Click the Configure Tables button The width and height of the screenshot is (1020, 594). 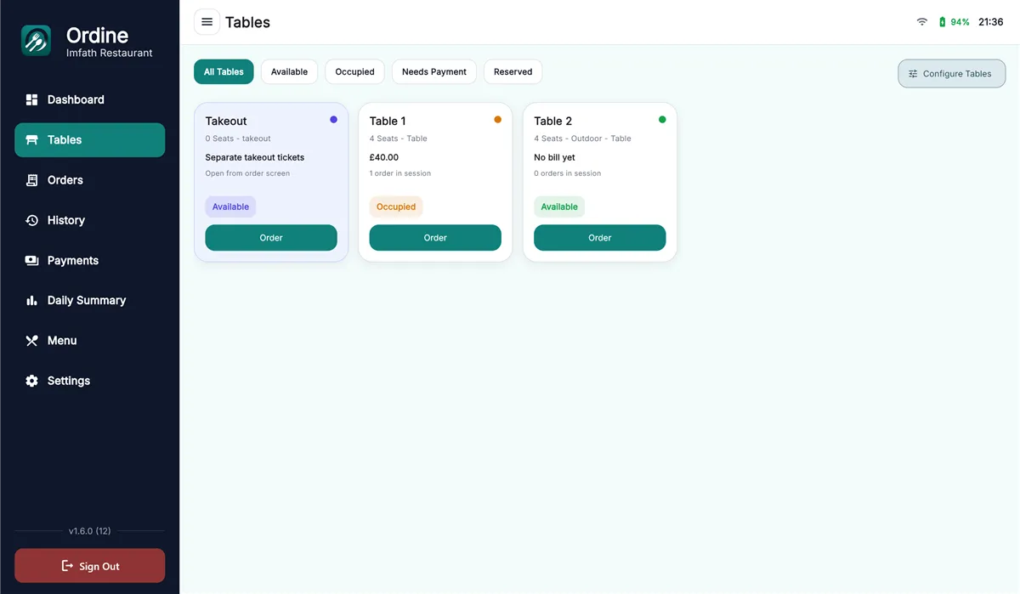951,74
